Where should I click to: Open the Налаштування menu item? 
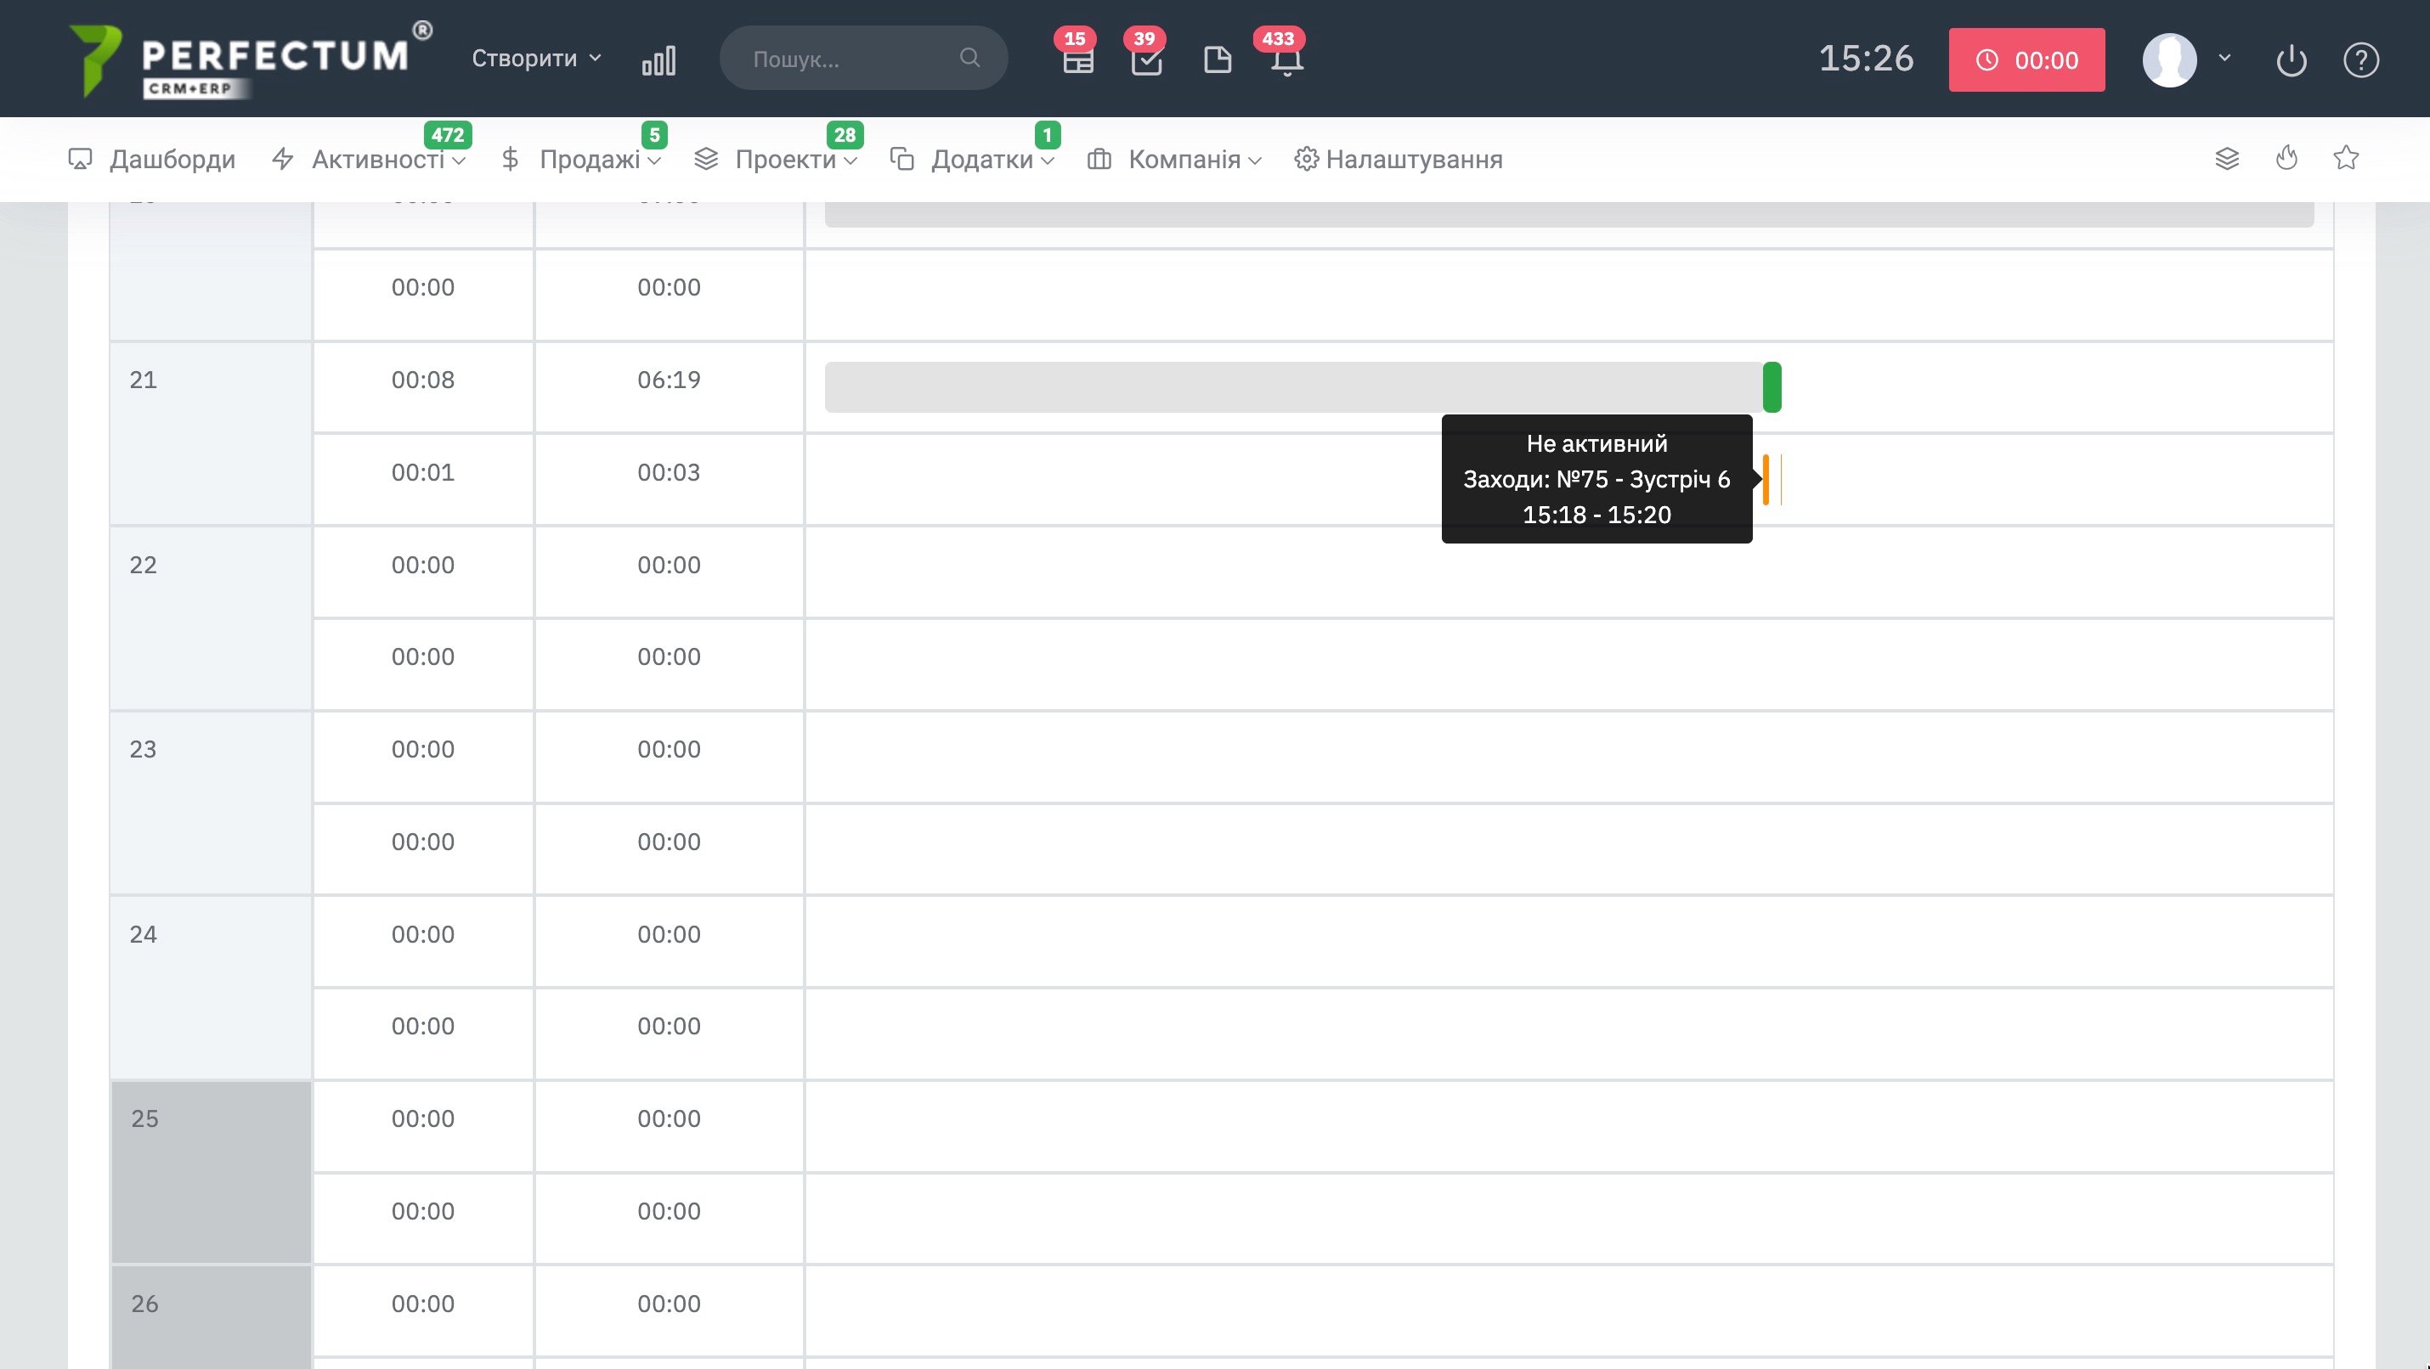[x=1399, y=160]
